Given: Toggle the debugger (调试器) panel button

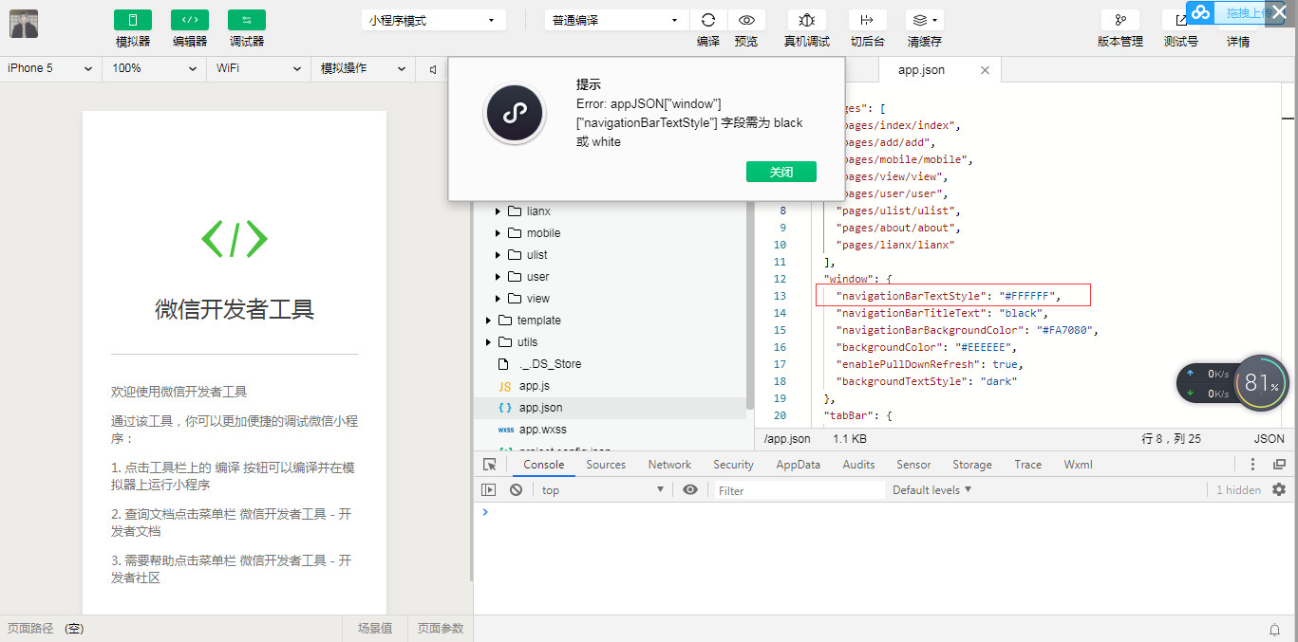Looking at the screenshot, I should coord(247,20).
